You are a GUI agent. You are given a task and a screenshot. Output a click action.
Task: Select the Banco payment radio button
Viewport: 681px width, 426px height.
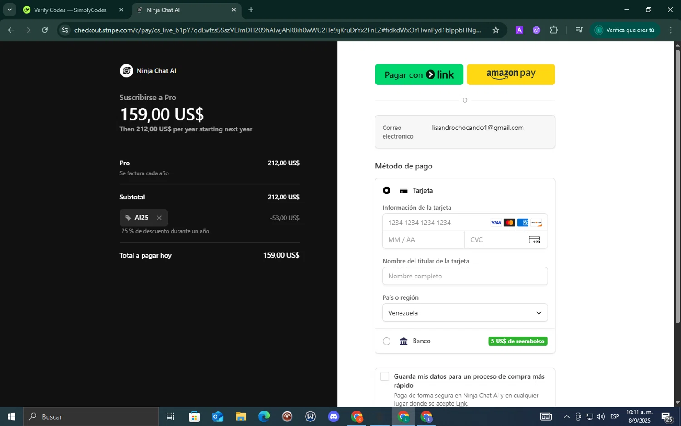click(x=386, y=341)
